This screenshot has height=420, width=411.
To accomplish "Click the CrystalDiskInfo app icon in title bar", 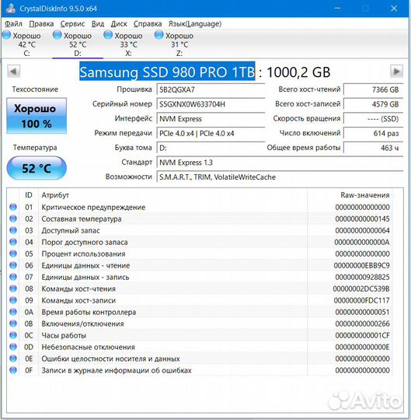I will (x=11, y=8).
